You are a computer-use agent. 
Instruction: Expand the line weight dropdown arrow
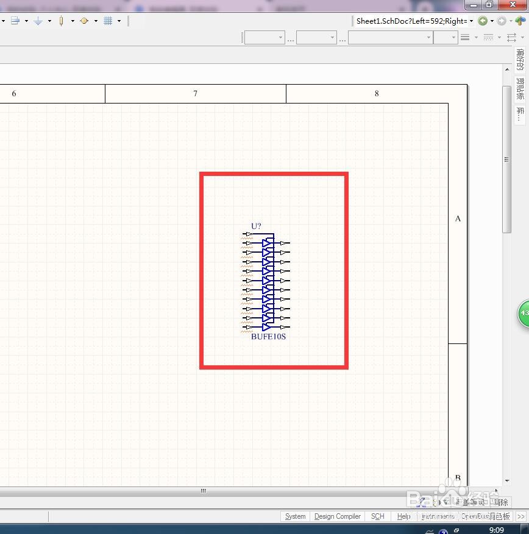(x=476, y=37)
